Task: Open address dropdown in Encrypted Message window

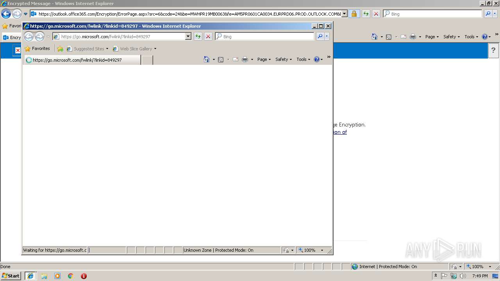Action: click(x=345, y=14)
